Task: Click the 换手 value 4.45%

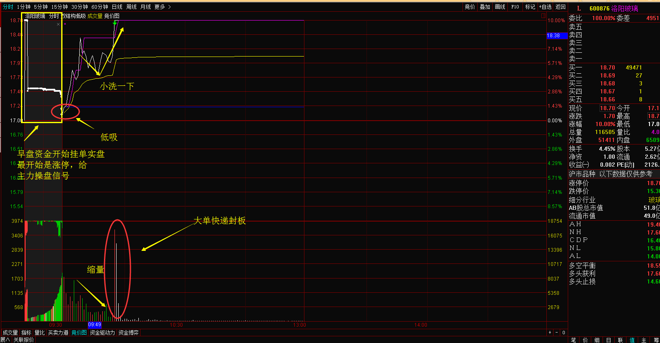Action: click(607, 149)
